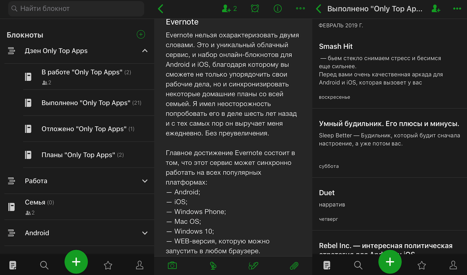Screen dimensions: 467x275
Task: Tap the Блокноты section header
Action: [x=25, y=35]
